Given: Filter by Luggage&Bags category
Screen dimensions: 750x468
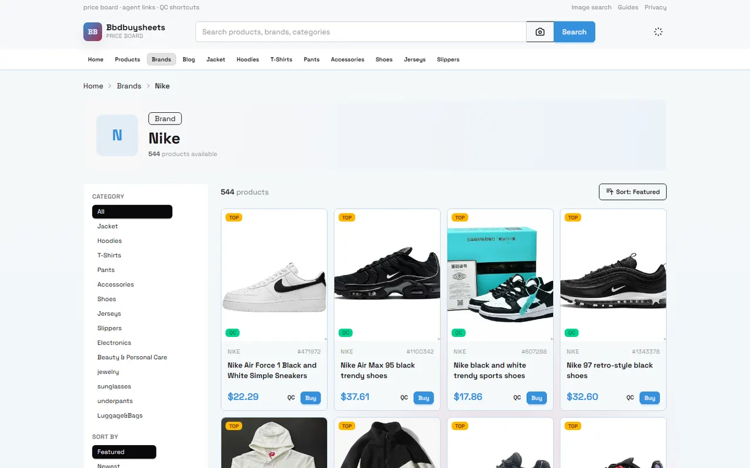Looking at the screenshot, I should tap(120, 416).
